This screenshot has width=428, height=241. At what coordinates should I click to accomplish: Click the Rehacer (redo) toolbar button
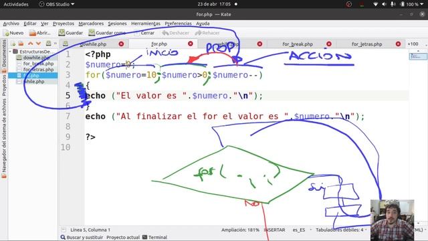click(207, 33)
